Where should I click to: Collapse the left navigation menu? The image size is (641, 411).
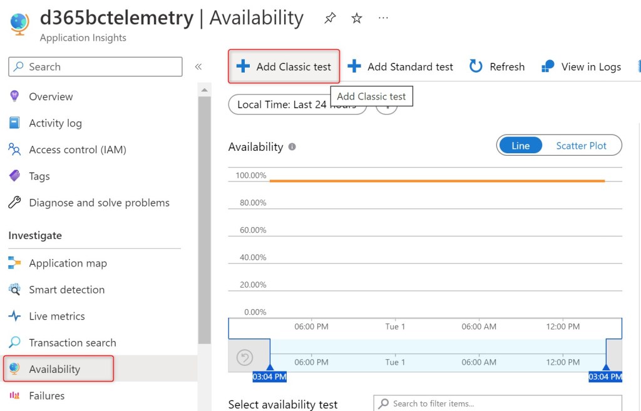(x=198, y=67)
